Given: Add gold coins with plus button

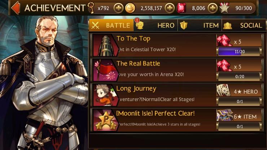Looking at the screenshot, I should pyautogui.click(x=170, y=8).
